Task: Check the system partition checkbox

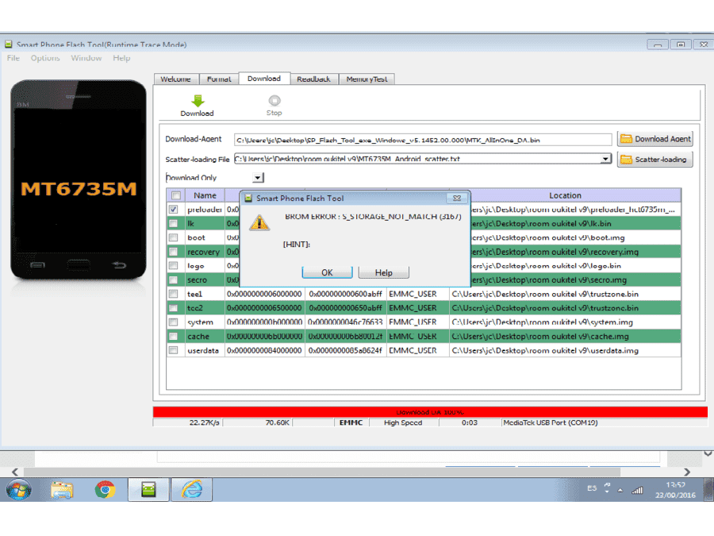Action: 174,322
